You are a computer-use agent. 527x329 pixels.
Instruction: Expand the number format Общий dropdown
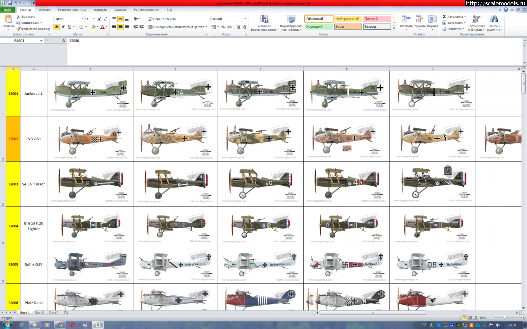click(x=245, y=19)
